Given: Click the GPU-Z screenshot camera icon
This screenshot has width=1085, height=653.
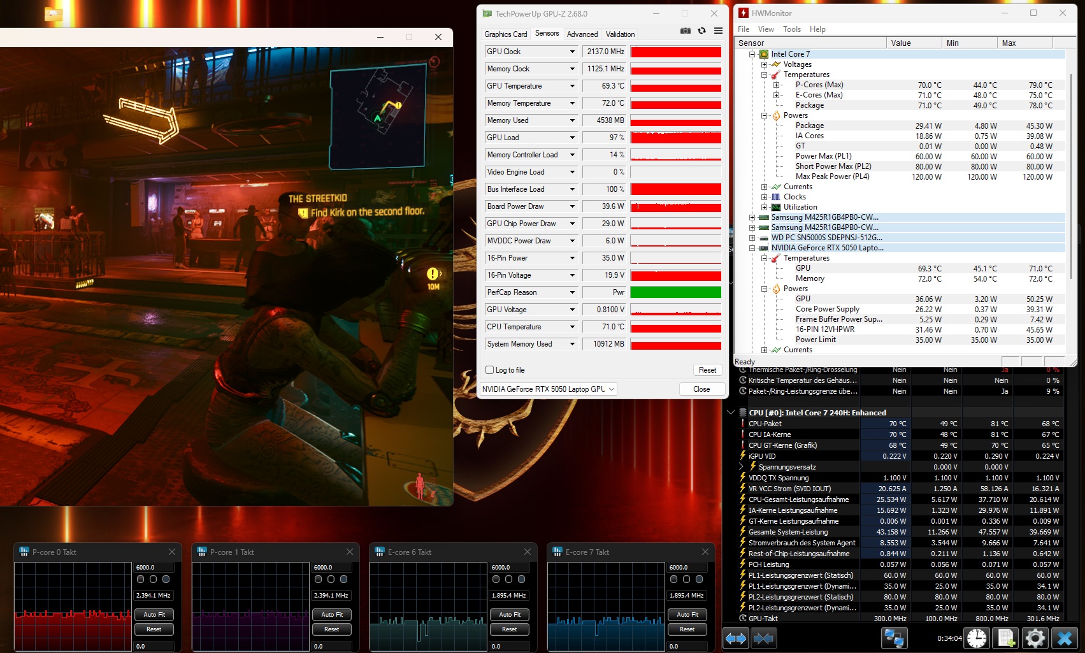Looking at the screenshot, I should [686, 31].
